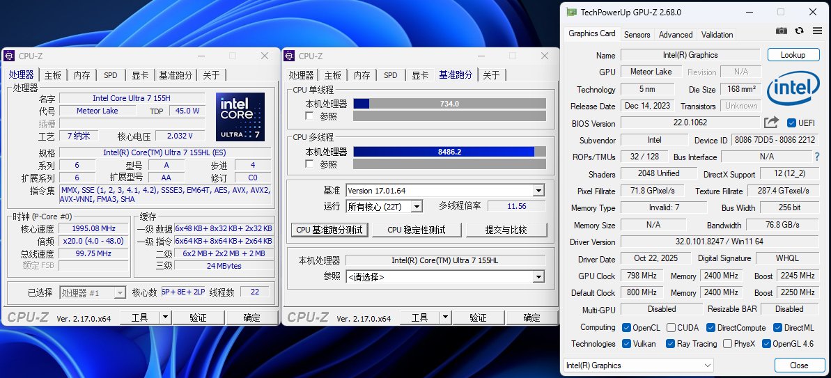The height and width of the screenshot is (378, 831).
Task: Open the 基准 version dropdown
Action: click(539, 191)
